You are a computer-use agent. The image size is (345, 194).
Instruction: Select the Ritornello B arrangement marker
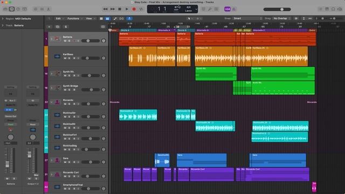[x=214, y=30]
